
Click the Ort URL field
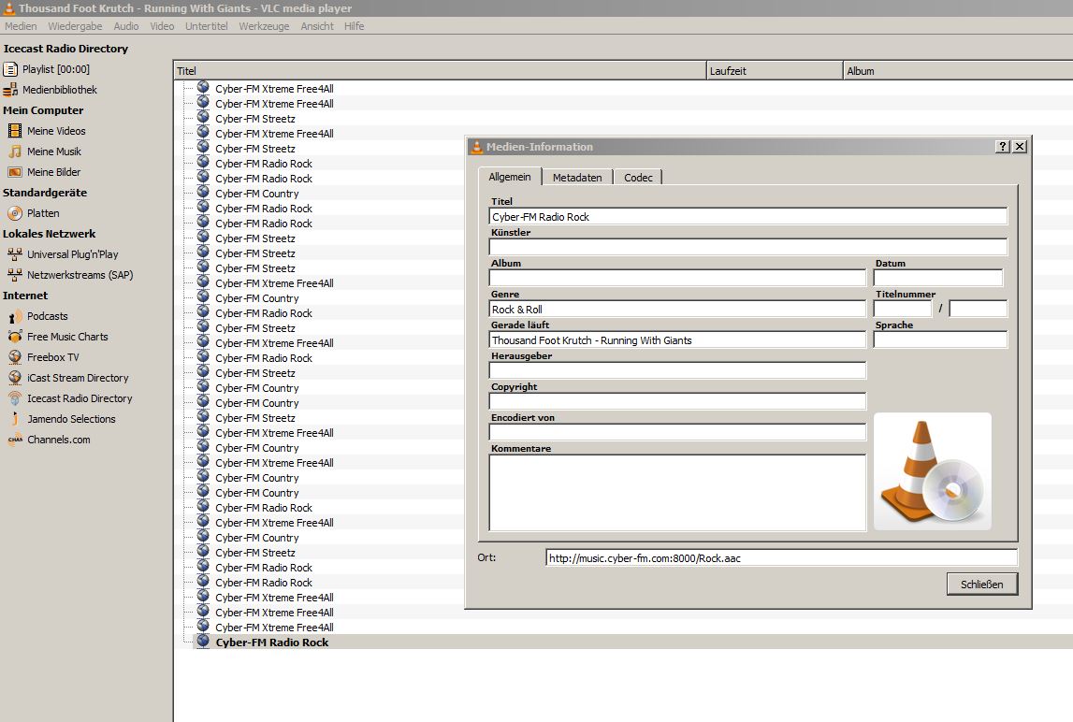pyautogui.click(x=781, y=558)
